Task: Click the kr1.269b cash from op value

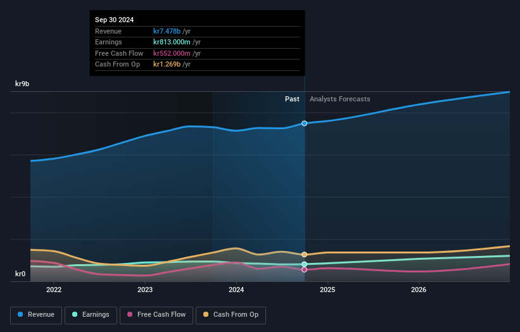Action: point(167,65)
